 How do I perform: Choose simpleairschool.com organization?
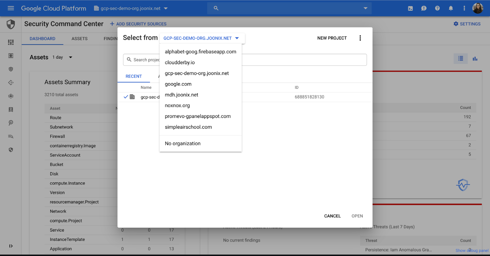click(200, 127)
